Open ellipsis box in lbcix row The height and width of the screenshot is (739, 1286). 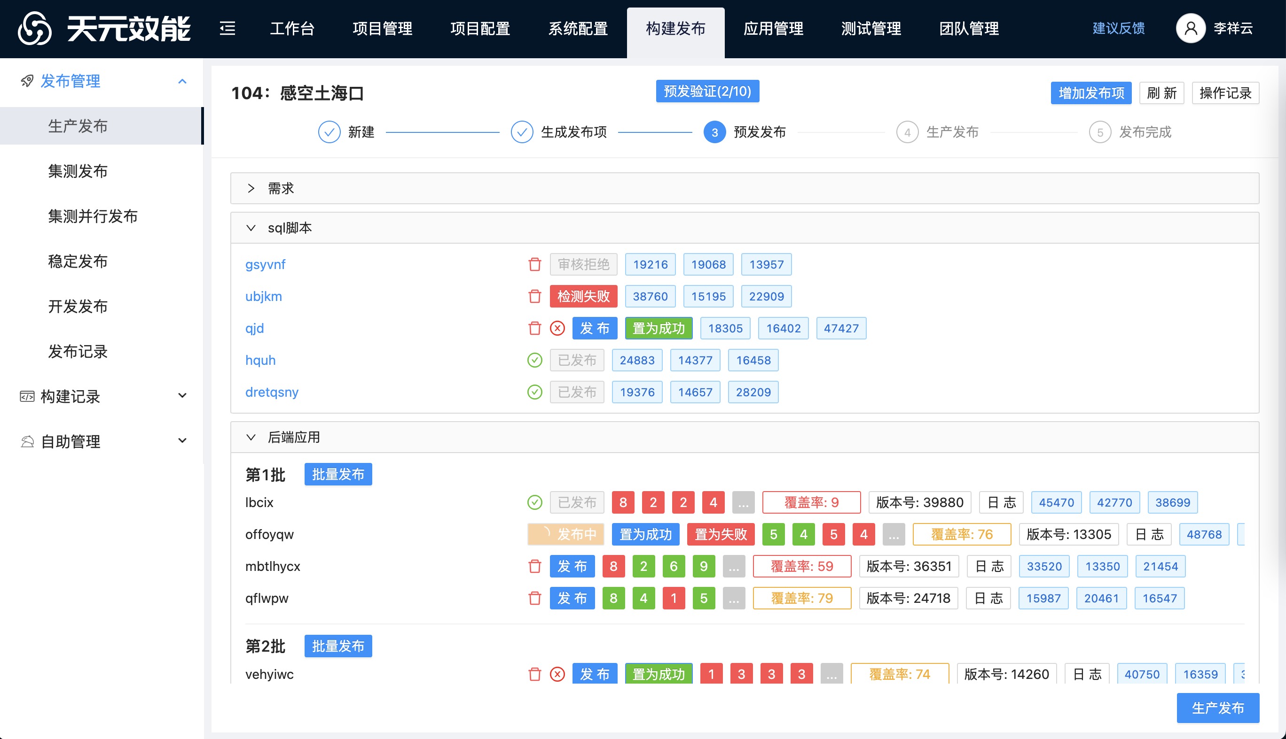coord(743,502)
